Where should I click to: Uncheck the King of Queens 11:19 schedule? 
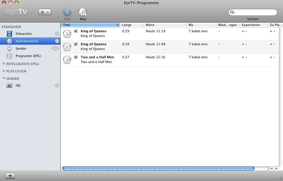click(76, 31)
